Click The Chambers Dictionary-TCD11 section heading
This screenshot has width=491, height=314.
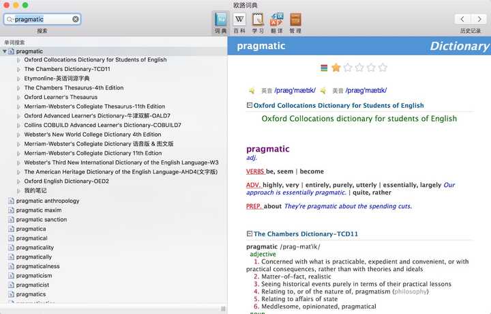[306, 234]
